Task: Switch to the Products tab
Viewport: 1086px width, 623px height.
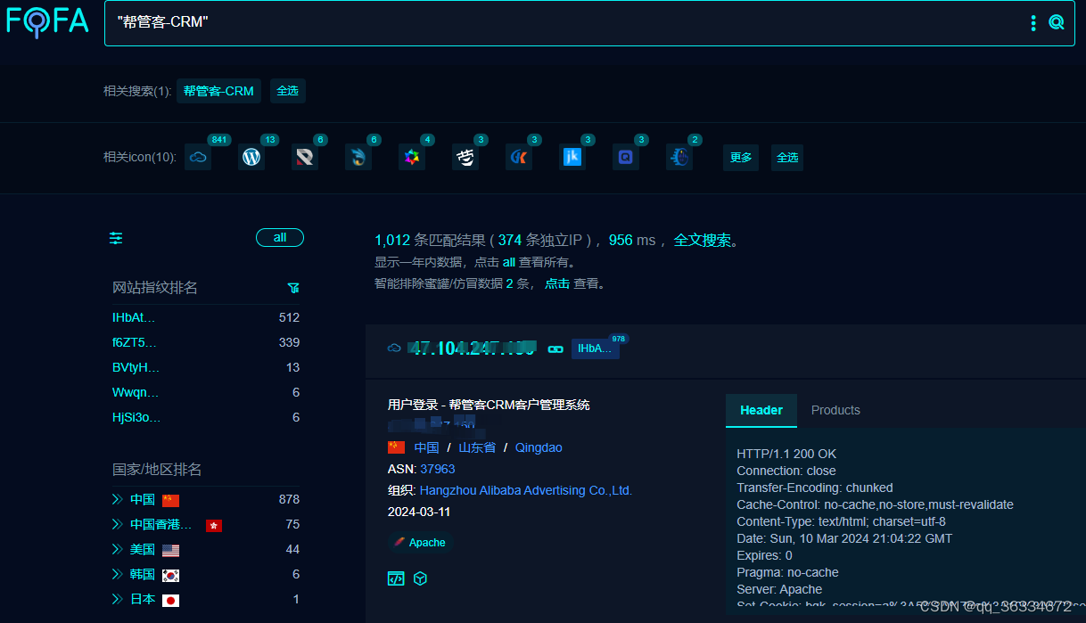Action: (x=835, y=410)
